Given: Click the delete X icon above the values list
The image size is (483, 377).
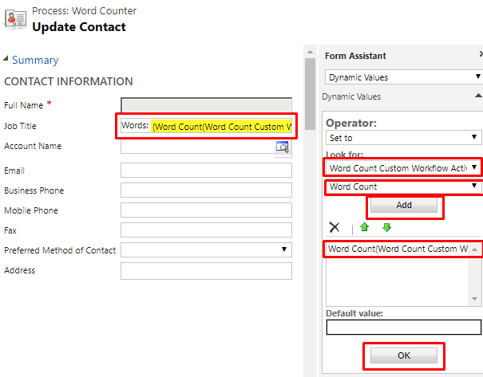Looking at the screenshot, I should point(335,227).
